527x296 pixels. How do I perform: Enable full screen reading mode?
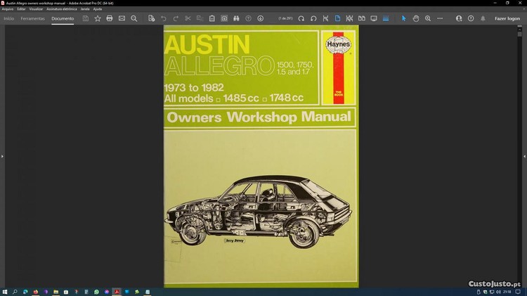click(x=373, y=18)
